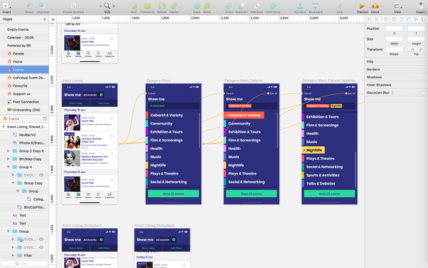Click the Position X input field

(394, 29)
